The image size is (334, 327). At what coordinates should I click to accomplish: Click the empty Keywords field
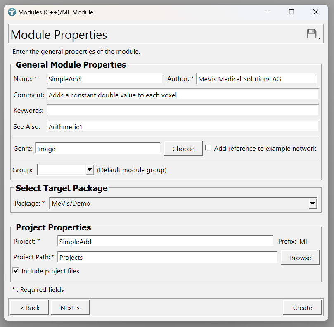(x=182, y=110)
